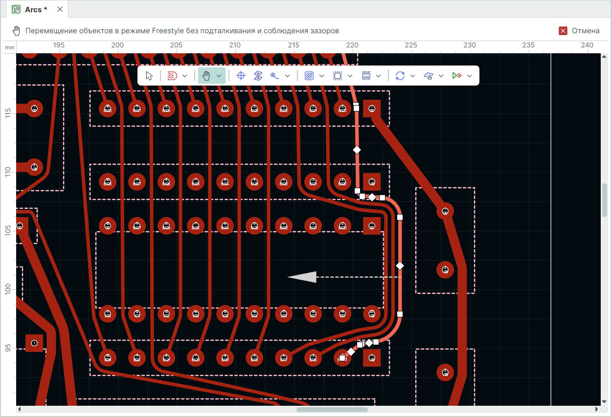Open dropdown next to hand move tool
This screenshot has width=612, height=417.
(x=219, y=76)
